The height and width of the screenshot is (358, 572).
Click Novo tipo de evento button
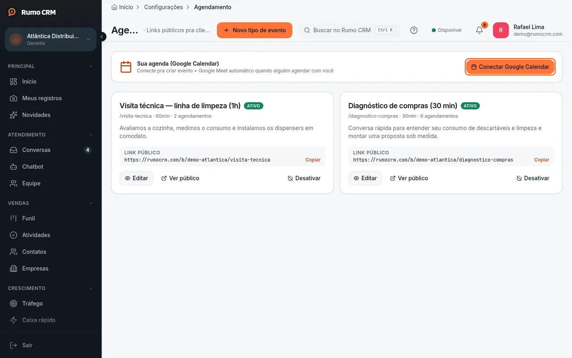click(x=255, y=30)
